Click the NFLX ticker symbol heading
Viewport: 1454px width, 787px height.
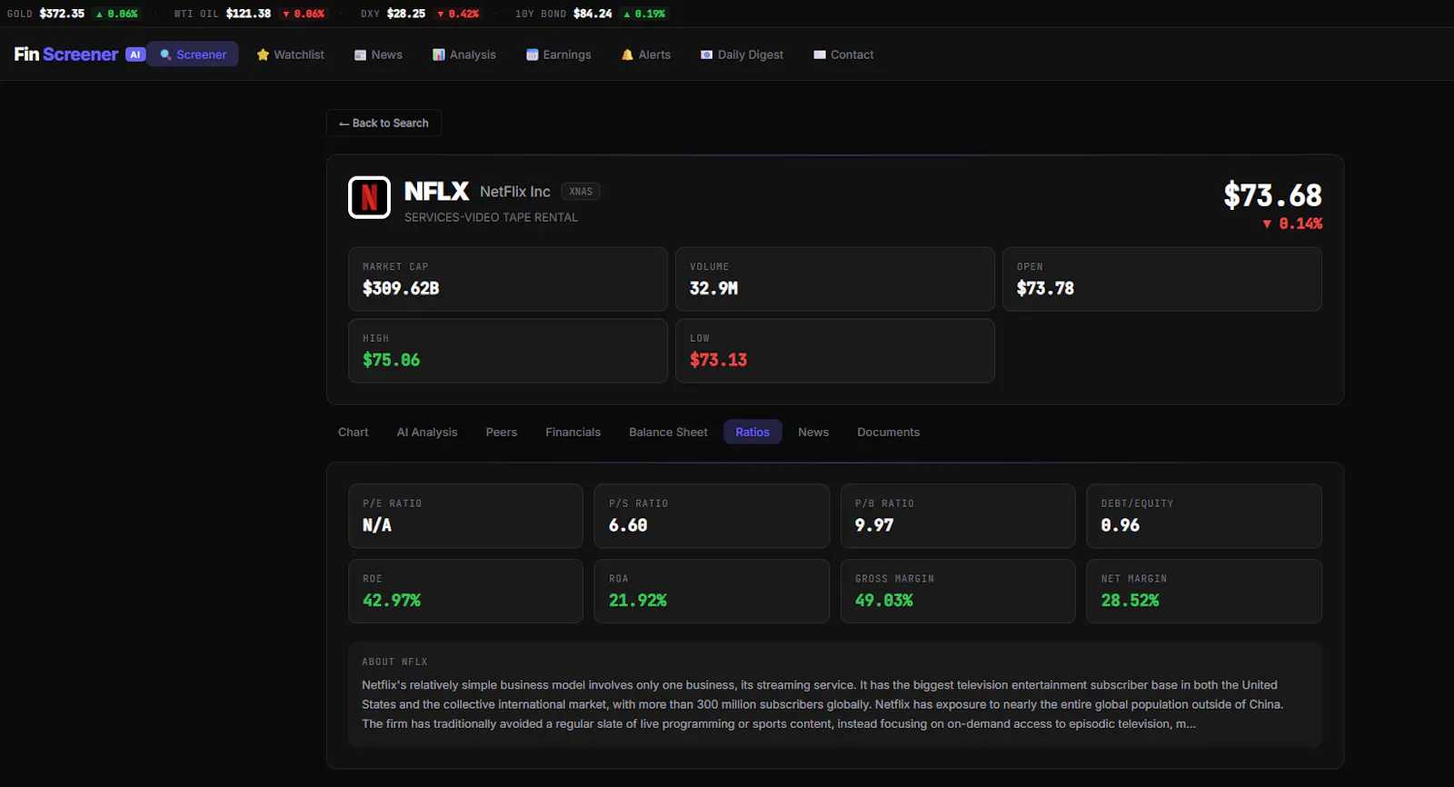[x=436, y=192]
